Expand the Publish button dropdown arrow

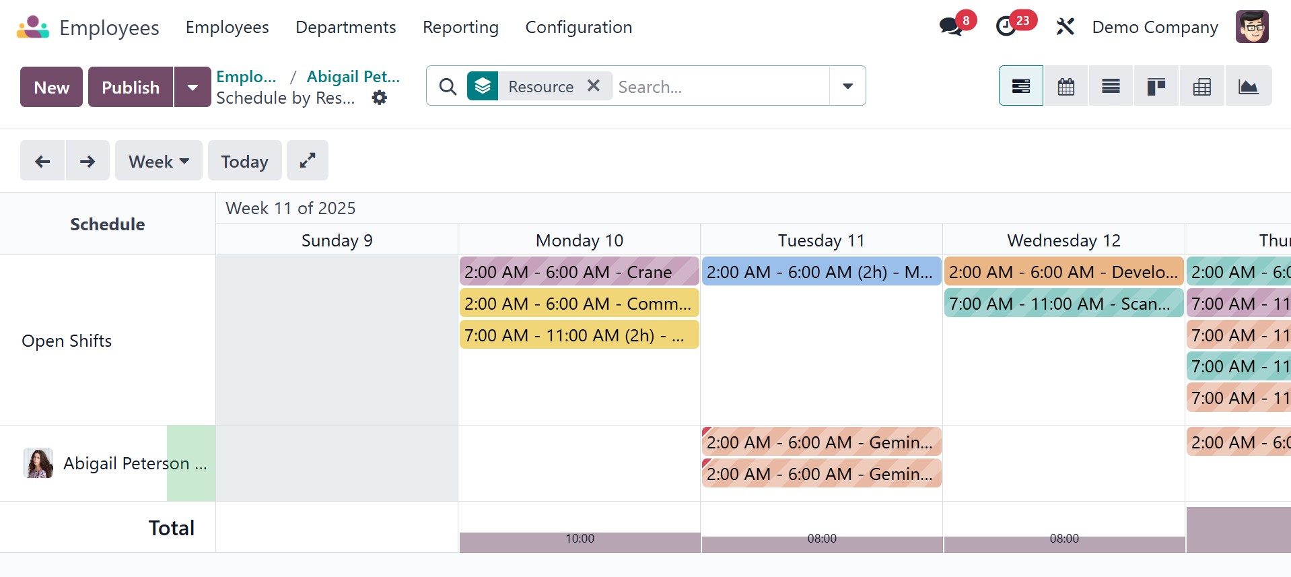click(193, 87)
